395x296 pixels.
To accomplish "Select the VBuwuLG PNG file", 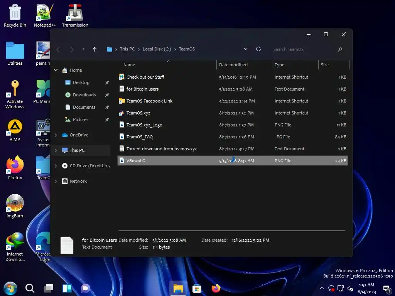I will (232, 161).
